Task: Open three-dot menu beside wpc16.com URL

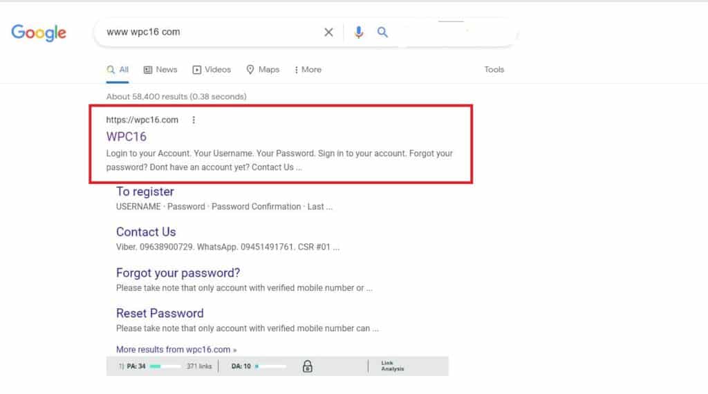Action: (x=194, y=120)
